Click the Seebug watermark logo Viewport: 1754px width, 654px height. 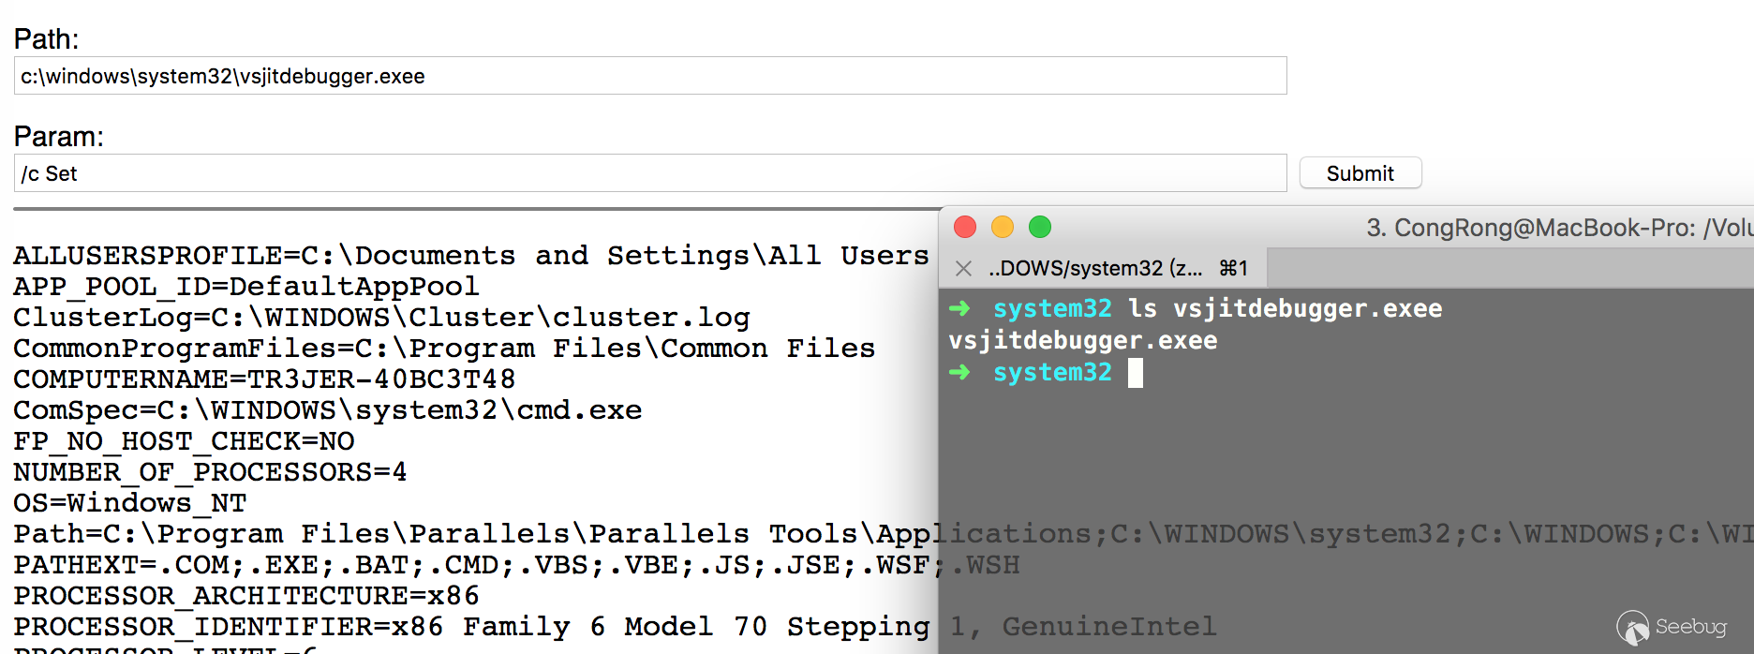[1672, 627]
